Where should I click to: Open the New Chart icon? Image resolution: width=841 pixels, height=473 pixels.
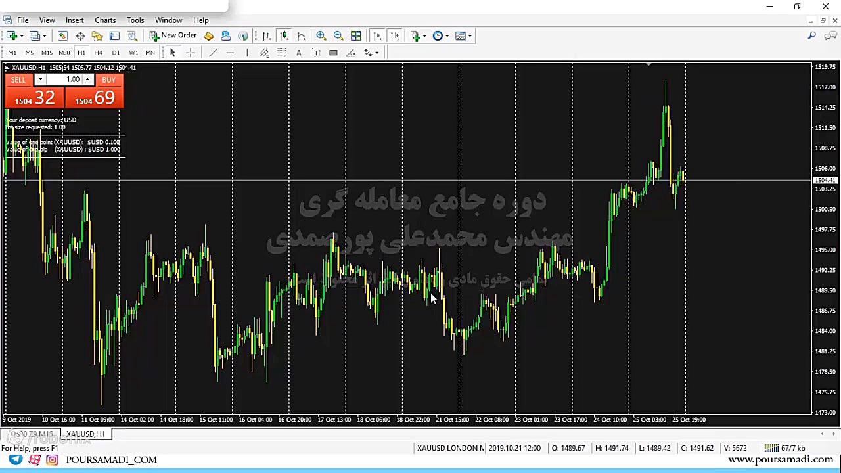[x=11, y=36]
